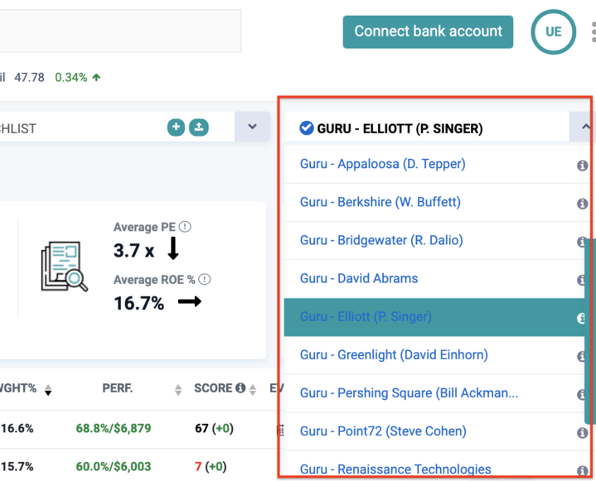Click the SCORE column info icon
This screenshot has width=596, height=481.
coord(240,387)
